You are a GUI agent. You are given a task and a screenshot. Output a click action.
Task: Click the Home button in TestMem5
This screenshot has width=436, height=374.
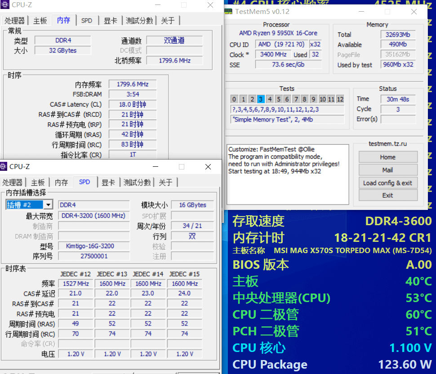tap(387, 157)
